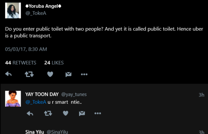
Task: Like Yoruba Angel's main tweet
Action: 50,74
